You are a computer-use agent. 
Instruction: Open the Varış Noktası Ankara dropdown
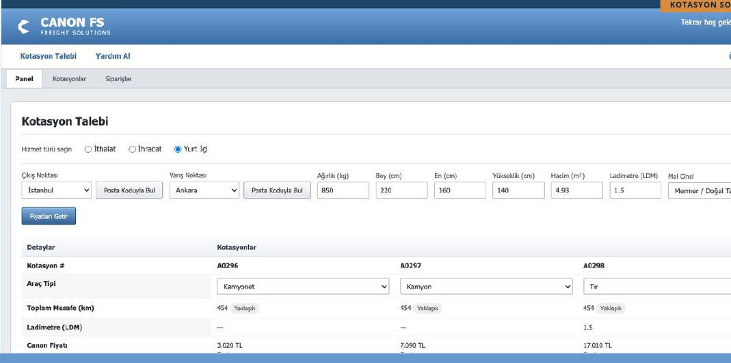tap(204, 190)
